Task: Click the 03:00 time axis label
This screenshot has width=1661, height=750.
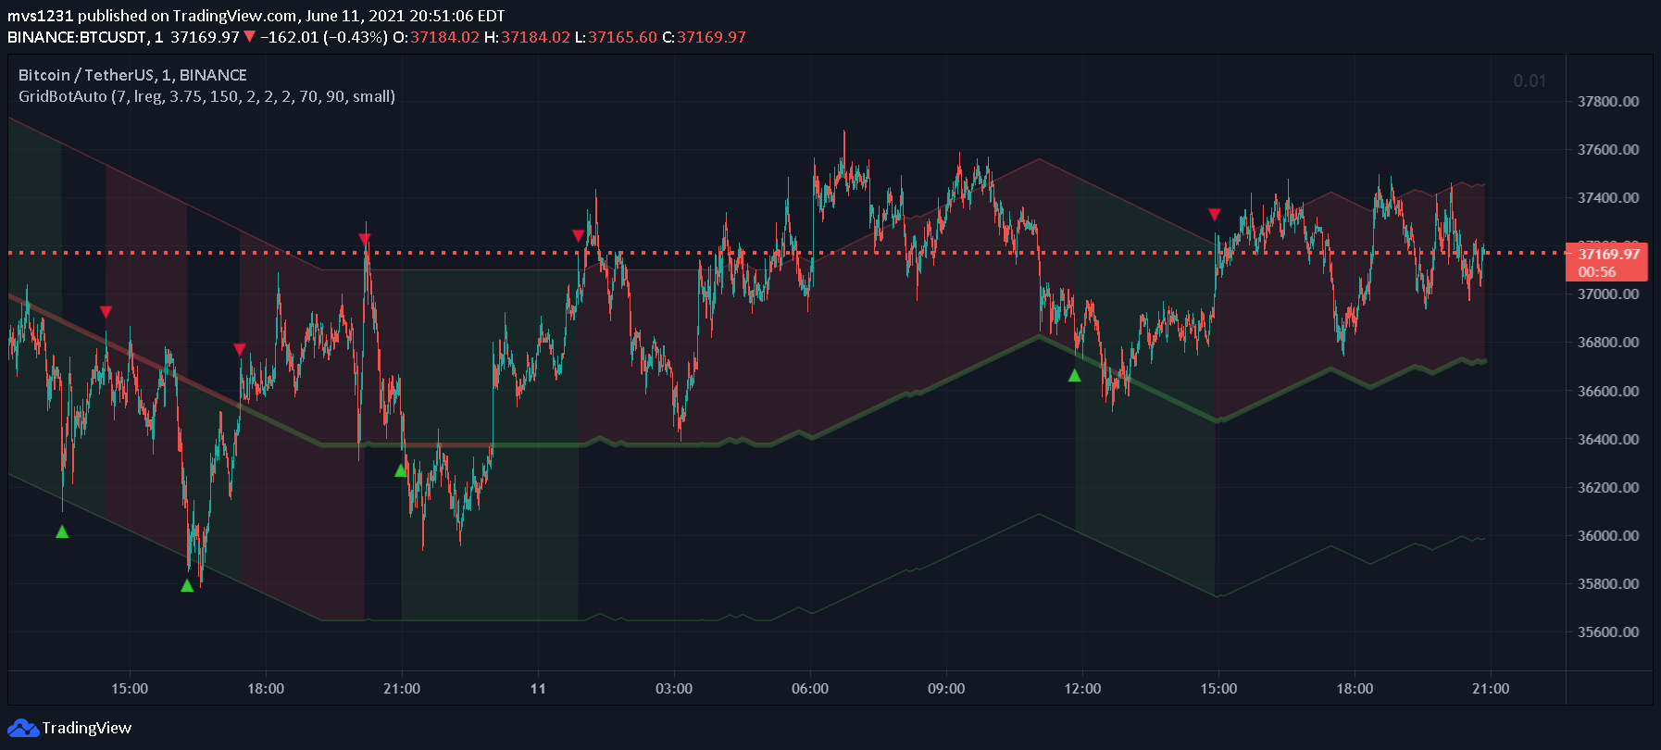Action: (x=674, y=689)
